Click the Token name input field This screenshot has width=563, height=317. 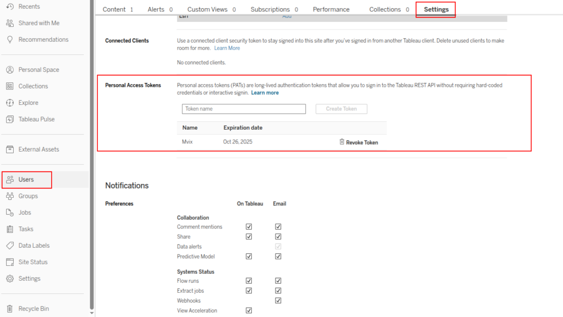[x=244, y=109]
